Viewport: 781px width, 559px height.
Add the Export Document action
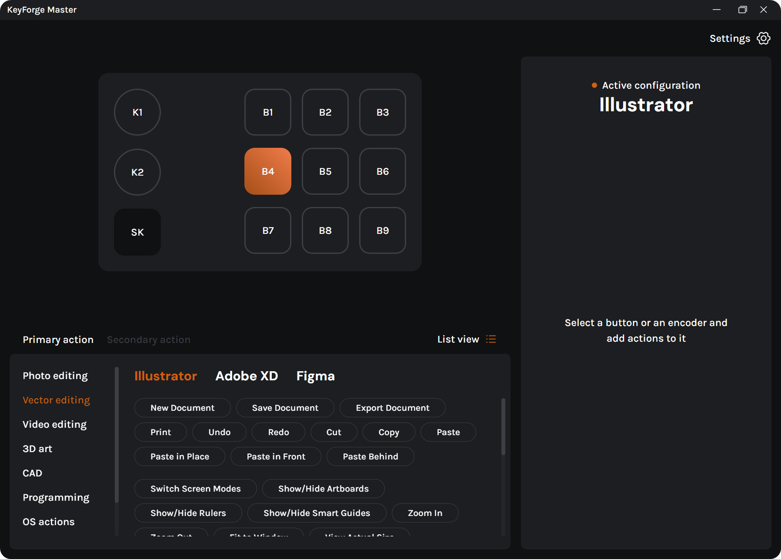pos(393,408)
